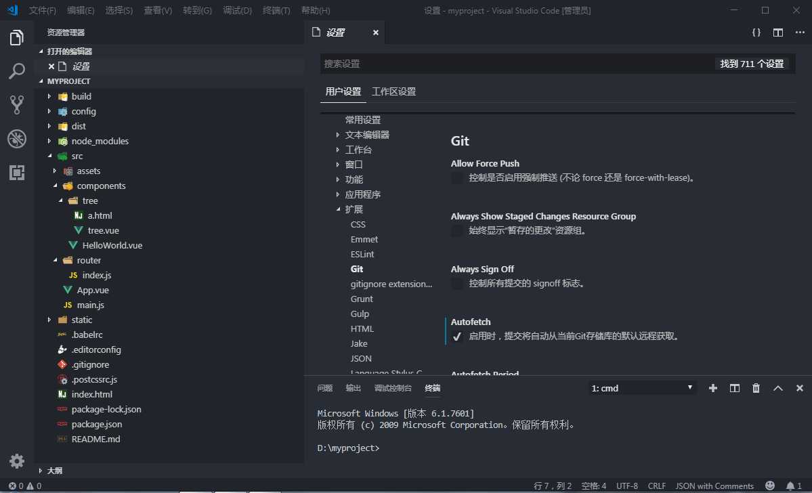This screenshot has height=493, width=812.
Task: Split the terminal panel
Action: (734, 388)
